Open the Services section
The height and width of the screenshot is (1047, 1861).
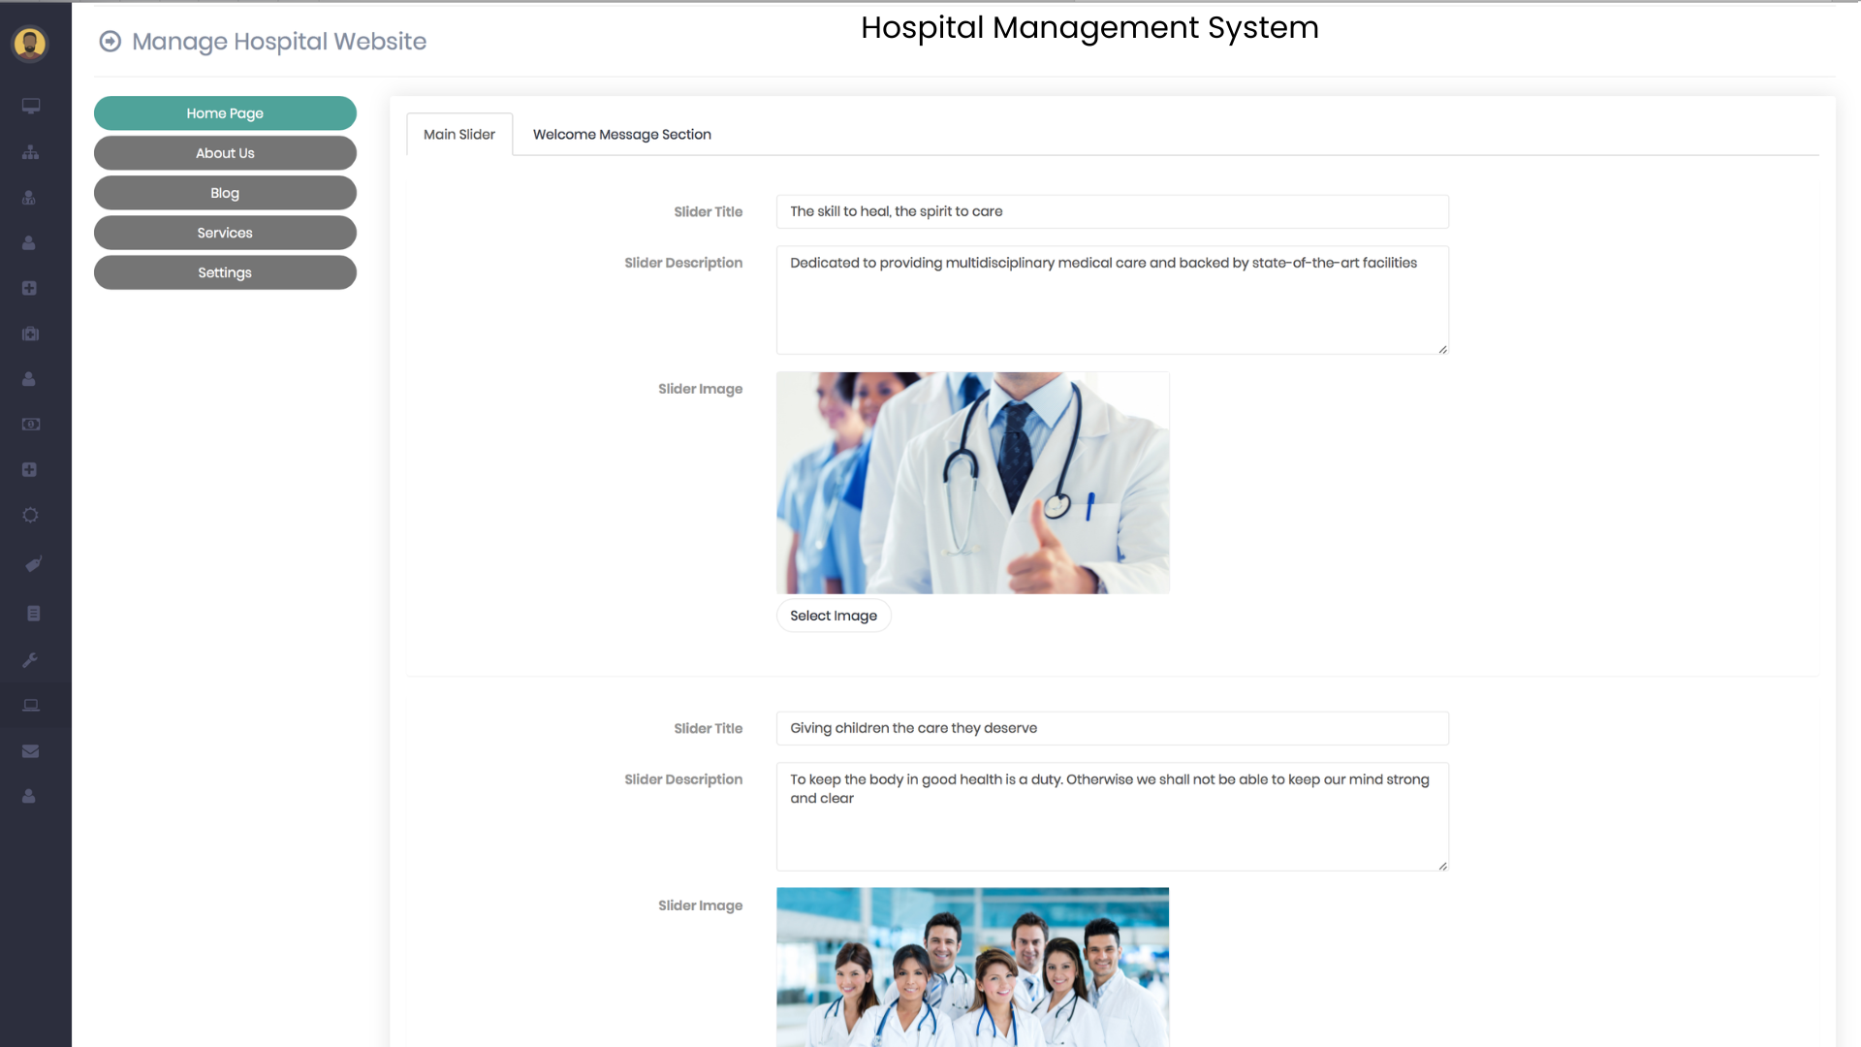tap(225, 233)
